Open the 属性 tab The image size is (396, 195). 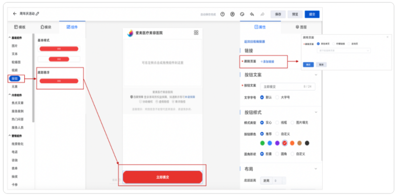pos(260,27)
